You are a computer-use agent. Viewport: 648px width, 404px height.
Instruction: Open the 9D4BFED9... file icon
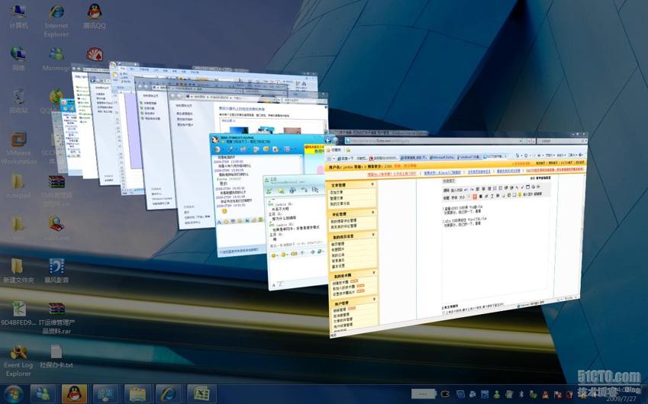18,313
